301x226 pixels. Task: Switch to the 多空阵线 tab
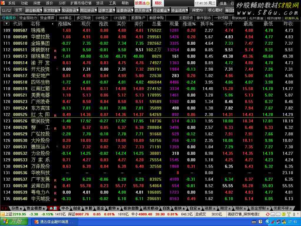pos(83,18)
